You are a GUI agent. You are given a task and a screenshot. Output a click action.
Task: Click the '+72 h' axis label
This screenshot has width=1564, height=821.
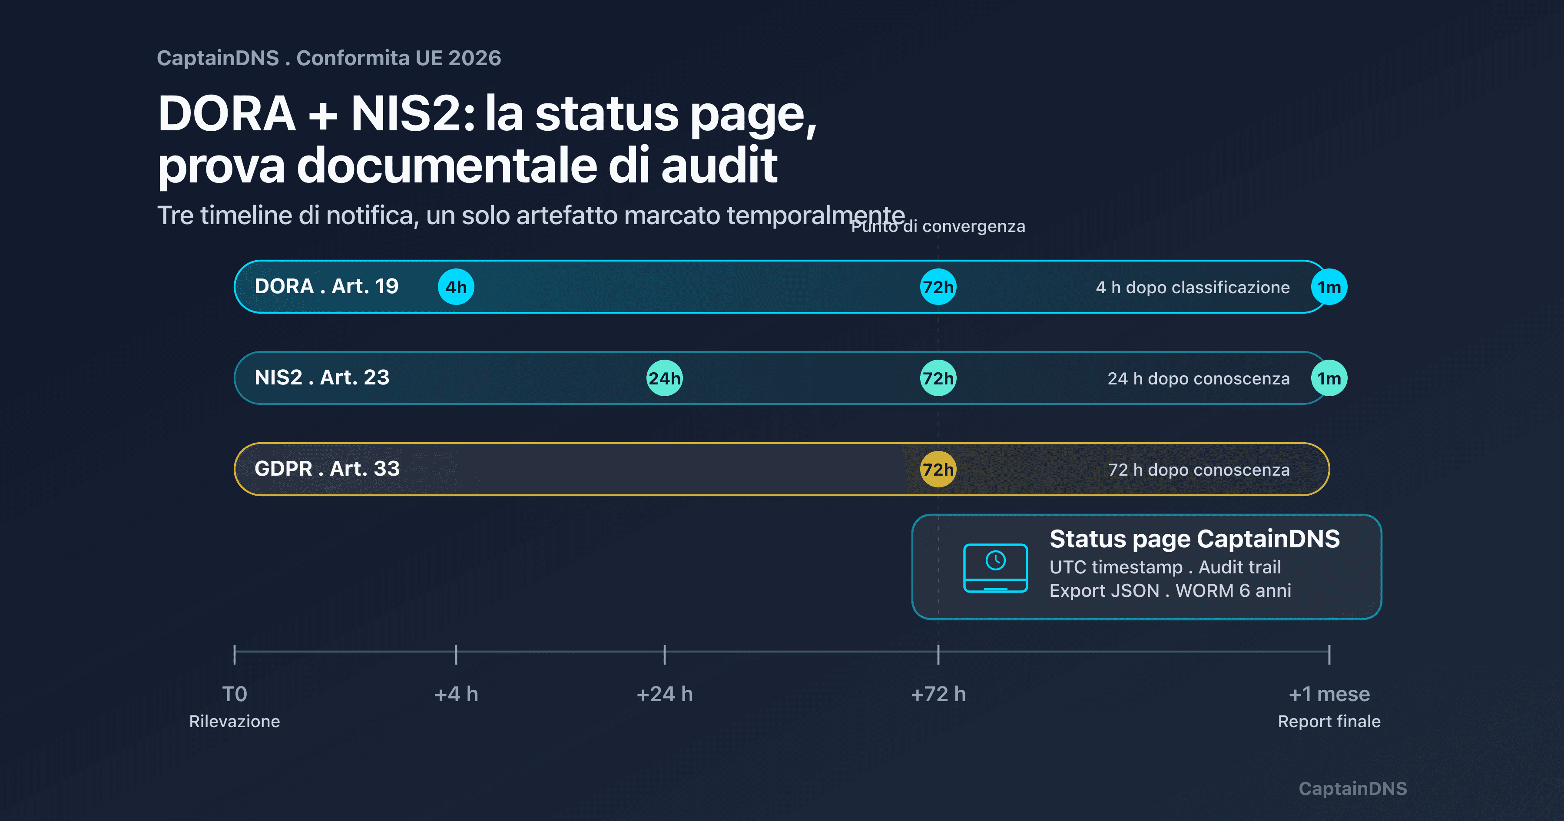(x=938, y=694)
